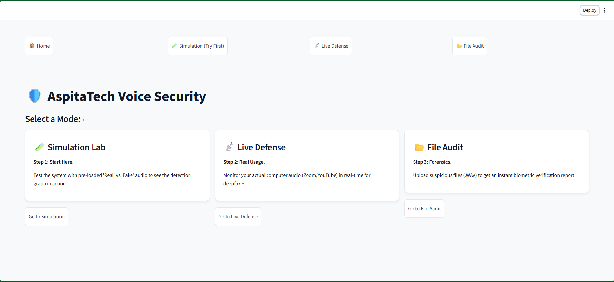Image resolution: width=614 pixels, height=282 pixels.
Task: Click the Simulation Lab card heading
Action: [77, 147]
